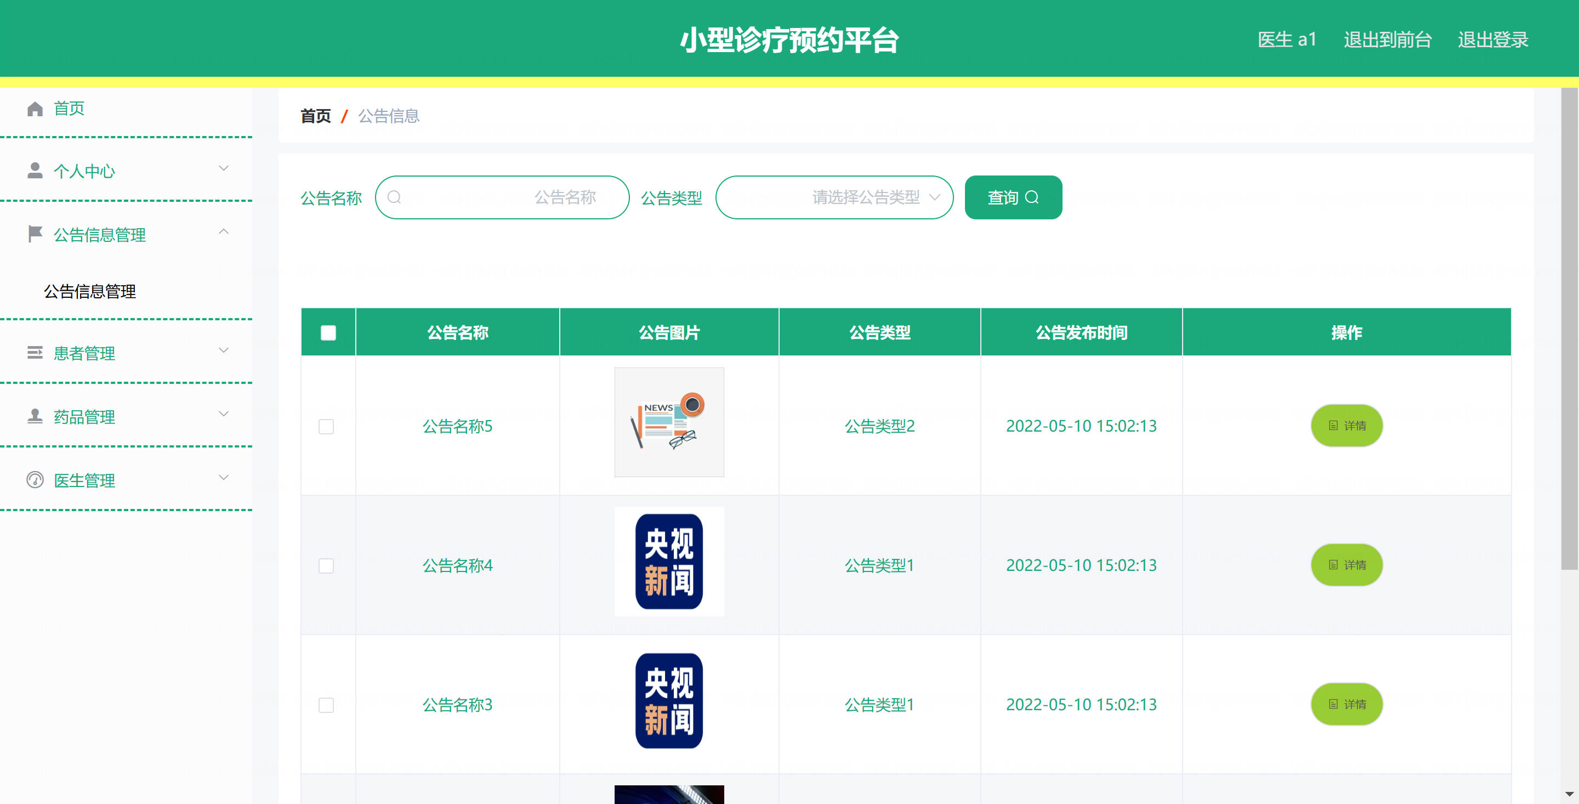
Task: Click the 首页 breadcrumb link
Action: pos(316,116)
